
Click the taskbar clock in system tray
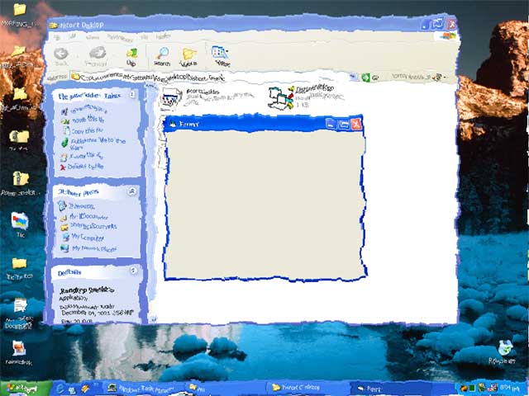tap(509, 388)
